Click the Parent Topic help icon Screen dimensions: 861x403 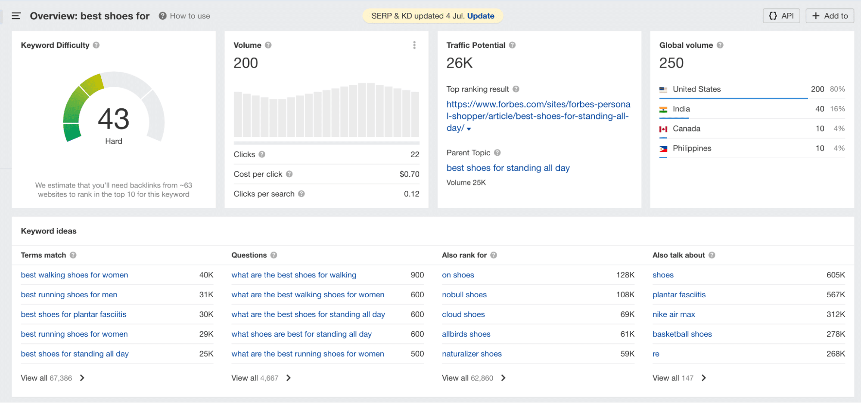pyautogui.click(x=497, y=153)
